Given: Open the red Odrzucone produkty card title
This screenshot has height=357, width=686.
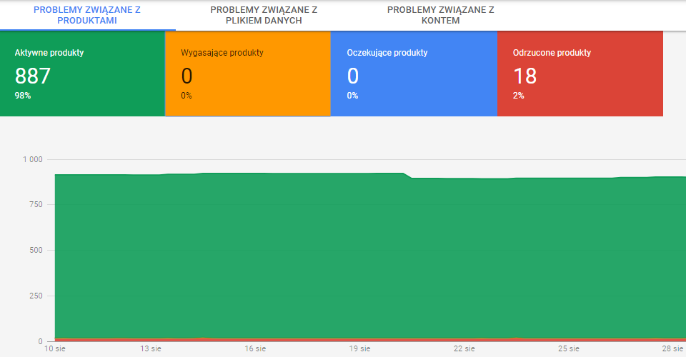Looking at the screenshot, I should (552, 53).
